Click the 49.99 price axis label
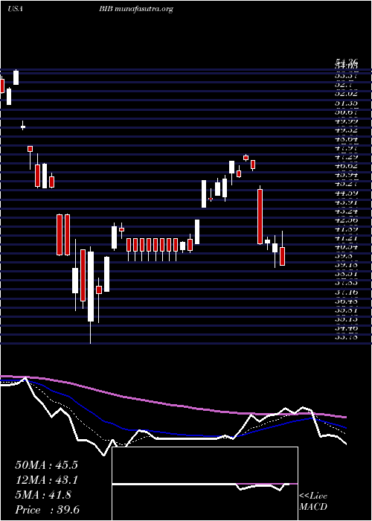The width and height of the screenshot is (372, 521). click(x=346, y=121)
